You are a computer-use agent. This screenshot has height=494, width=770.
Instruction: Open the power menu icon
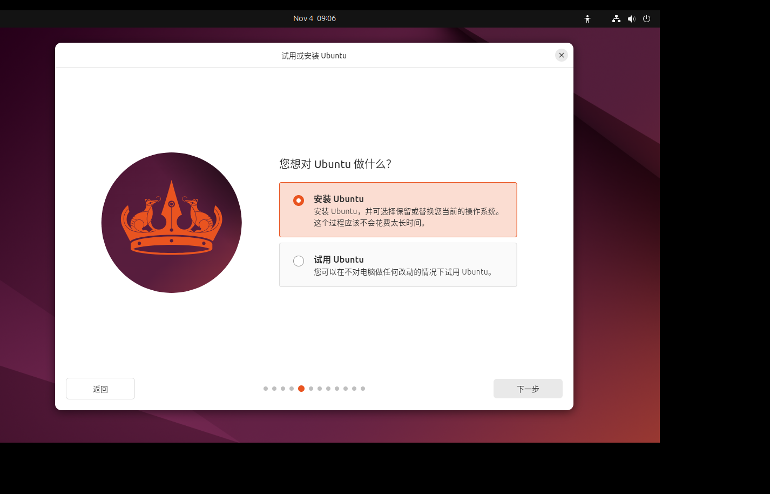point(646,18)
